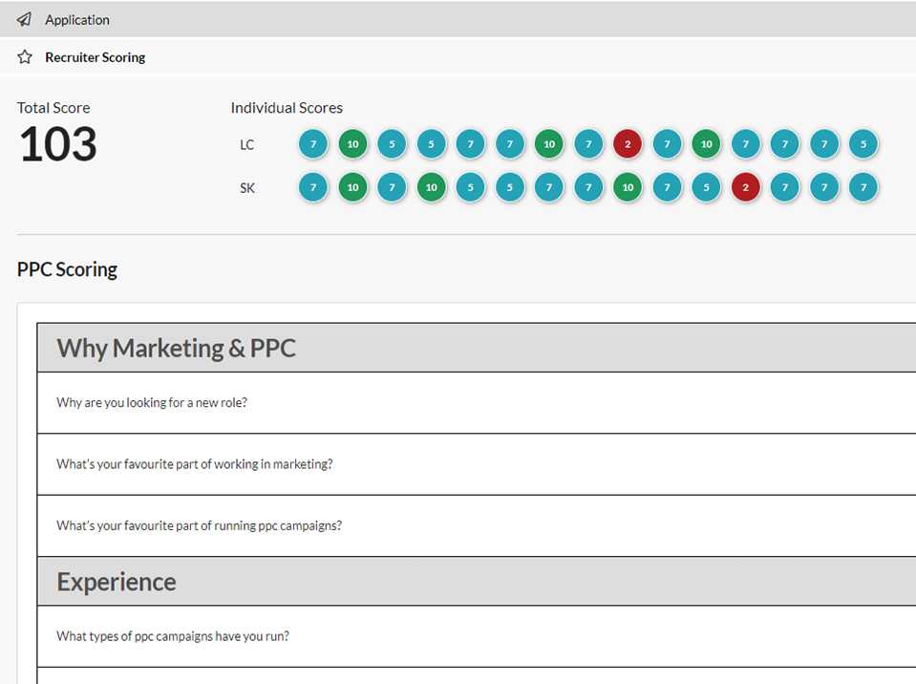The height and width of the screenshot is (684, 916).
Task: Expand the PPC Scoring section
Action: pyautogui.click(x=67, y=268)
